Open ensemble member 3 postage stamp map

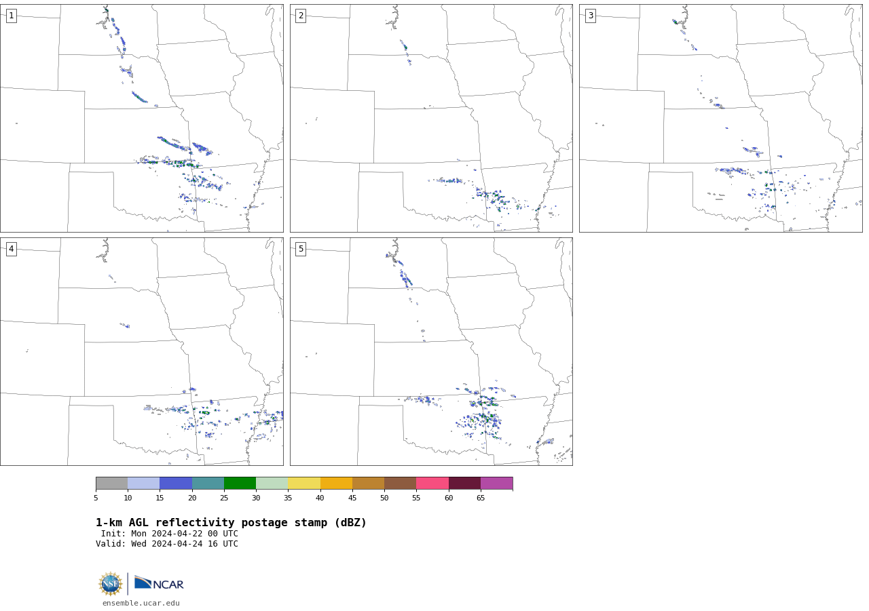click(x=721, y=118)
